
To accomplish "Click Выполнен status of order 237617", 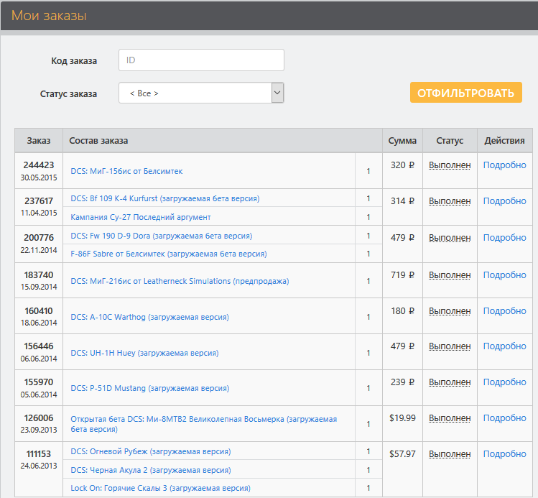I will coord(450,200).
